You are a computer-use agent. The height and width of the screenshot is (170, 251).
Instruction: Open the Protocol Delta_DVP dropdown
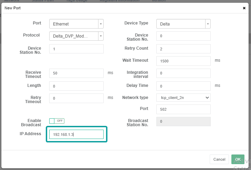pyautogui.click(x=76, y=36)
